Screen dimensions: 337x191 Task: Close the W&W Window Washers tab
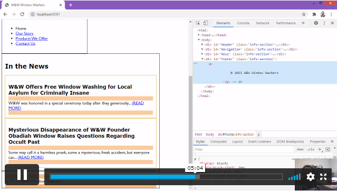[61, 5]
